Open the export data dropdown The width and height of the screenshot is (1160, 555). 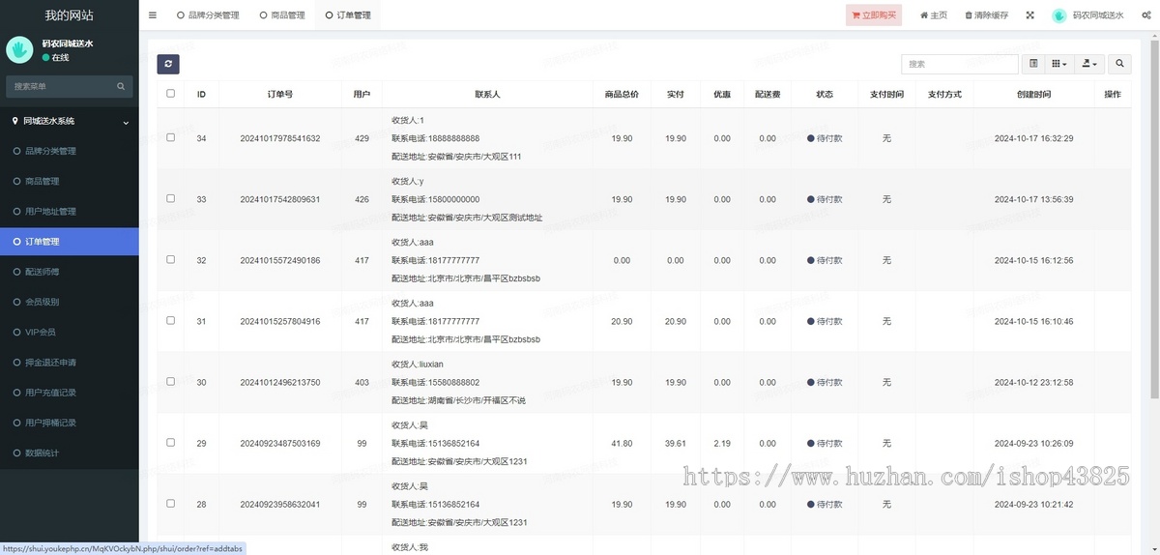click(1090, 64)
